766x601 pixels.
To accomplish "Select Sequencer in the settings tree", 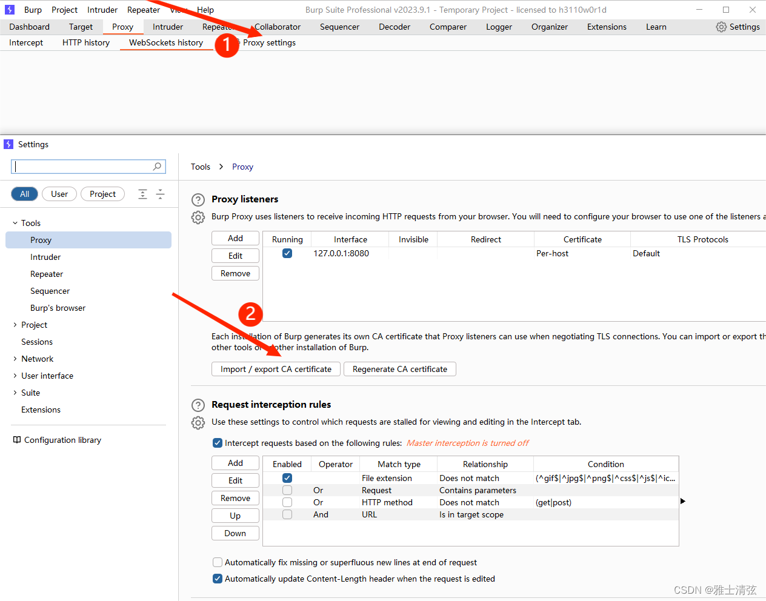I will pyautogui.click(x=50, y=291).
